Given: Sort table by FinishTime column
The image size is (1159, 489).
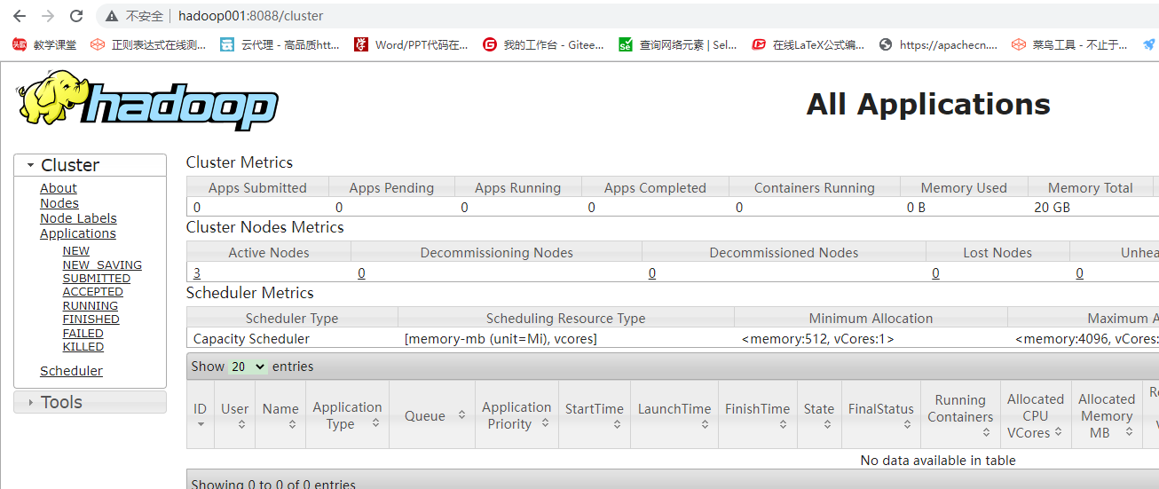Looking at the screenshot, I should tap(757, 414).
